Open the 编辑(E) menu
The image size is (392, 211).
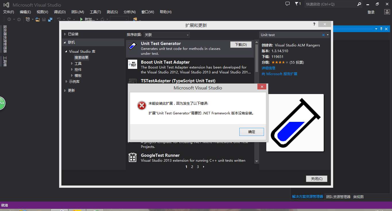pos(25,12)
